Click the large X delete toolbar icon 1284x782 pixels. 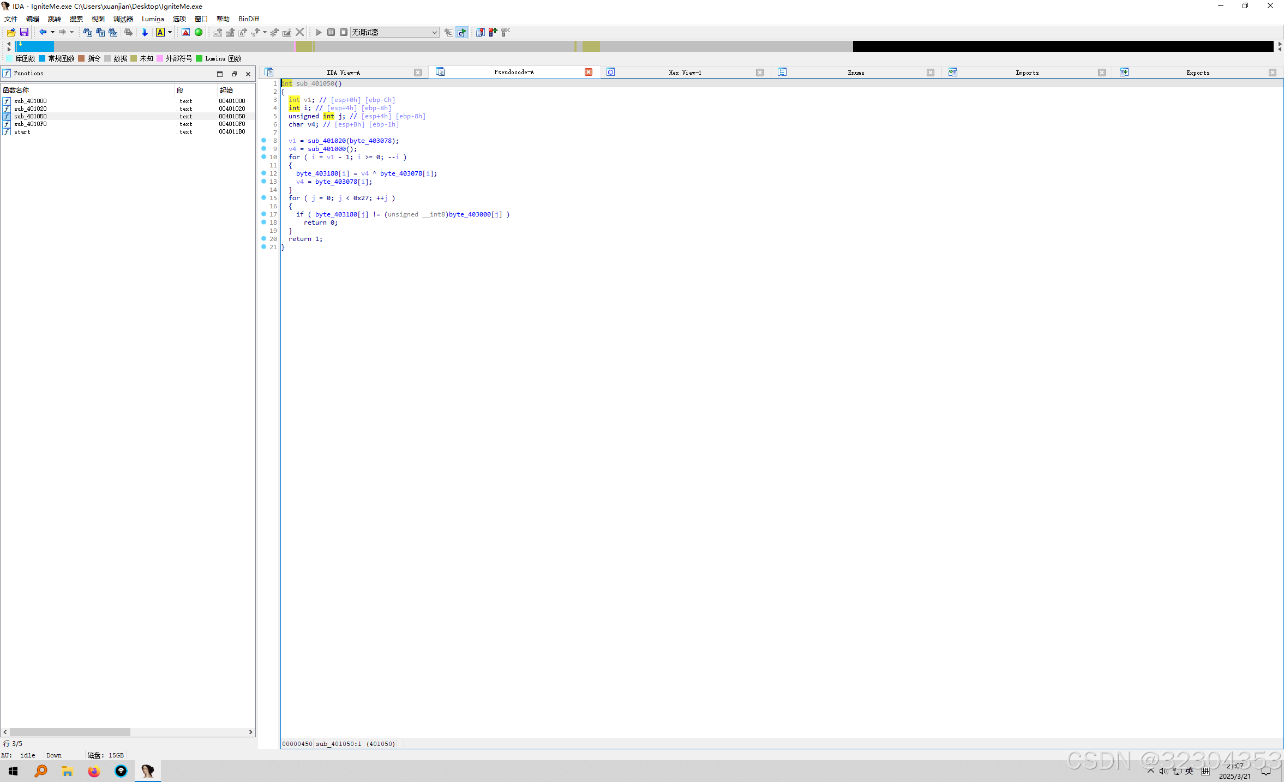tap(300, 32)
